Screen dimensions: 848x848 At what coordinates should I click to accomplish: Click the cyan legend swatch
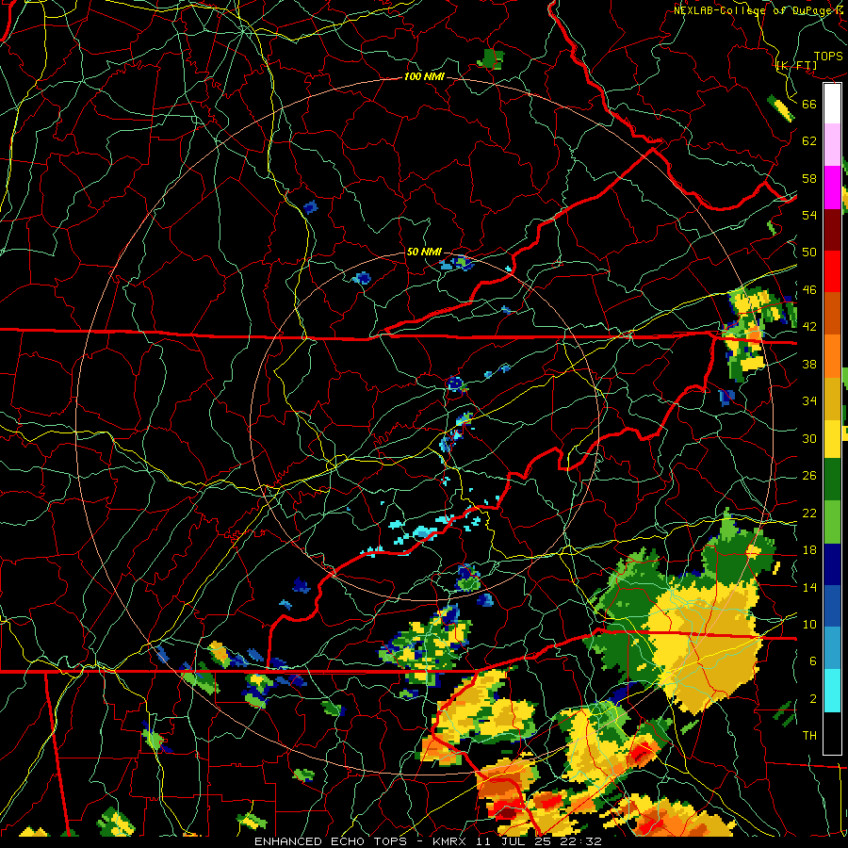click(832, 690)
